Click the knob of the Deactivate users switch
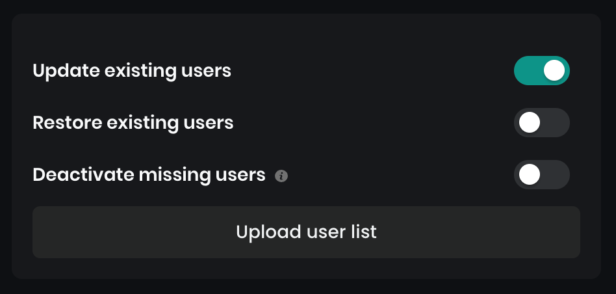616x294 pixels. [530, 175]
